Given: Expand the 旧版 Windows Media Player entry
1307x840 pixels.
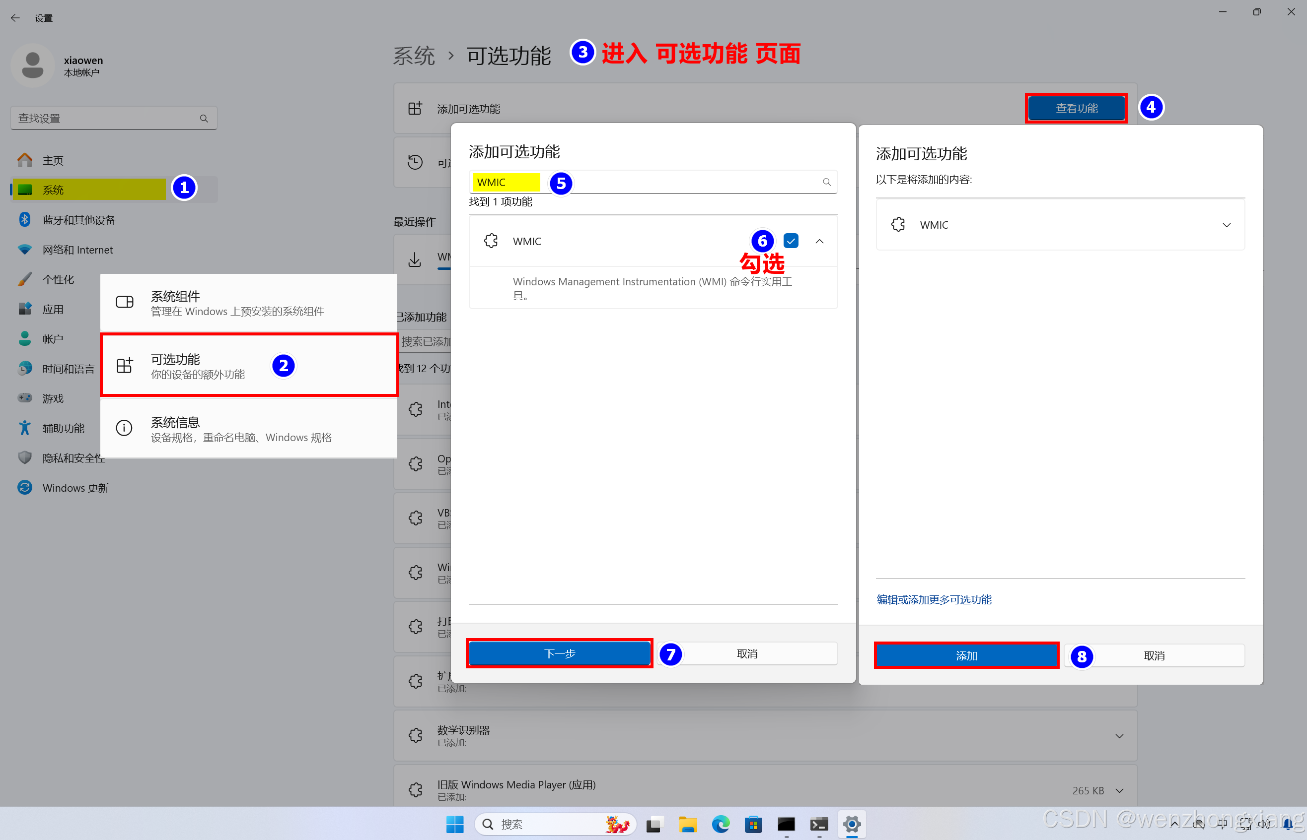Looking at the screenshot, I should pyautogui.click(x=1119, y=790).
